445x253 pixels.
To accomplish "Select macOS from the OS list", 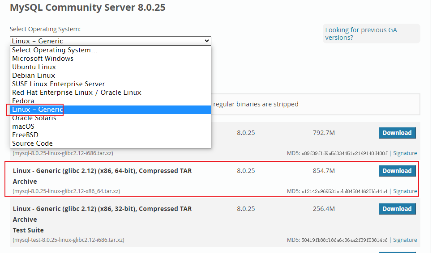I will coord(111,126).
